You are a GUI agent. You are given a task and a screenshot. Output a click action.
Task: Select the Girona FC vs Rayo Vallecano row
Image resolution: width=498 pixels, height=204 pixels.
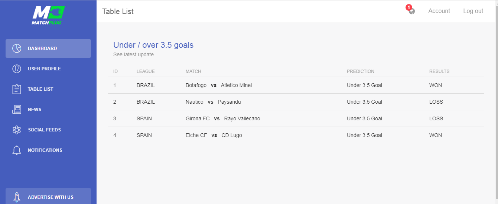pos(296,118)
